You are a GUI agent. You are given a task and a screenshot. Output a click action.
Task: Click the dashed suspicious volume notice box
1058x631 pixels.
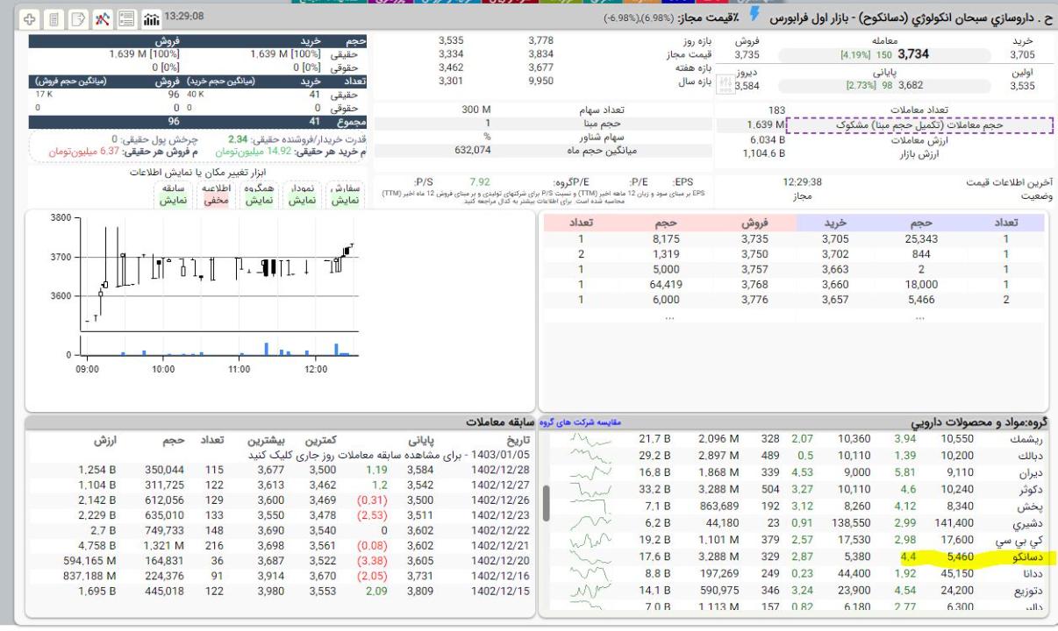[919, 125]
